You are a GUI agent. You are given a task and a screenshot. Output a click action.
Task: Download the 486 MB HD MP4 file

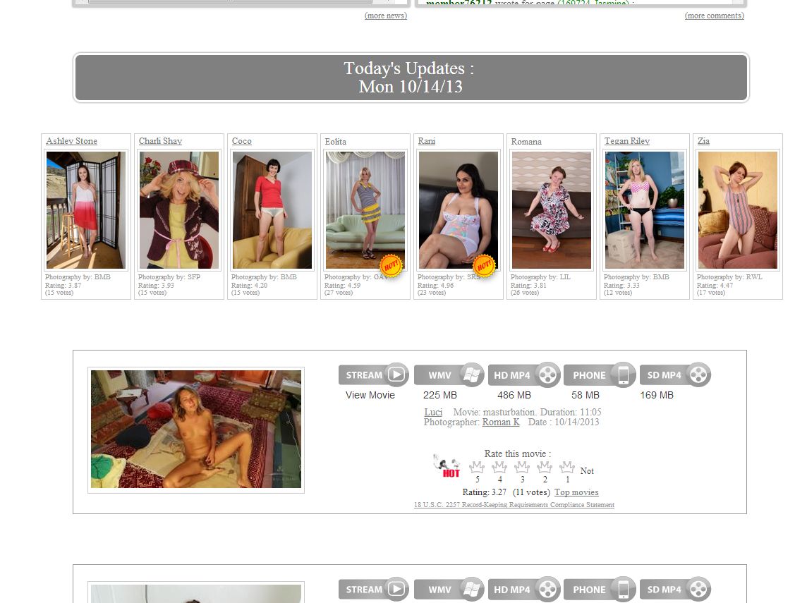click(x=523, y=374)
